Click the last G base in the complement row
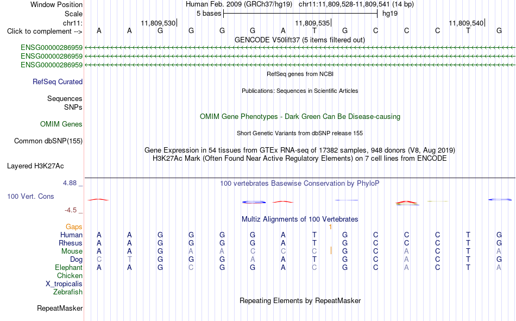The width and height of the screenshot is (516, 321). click(499, 31)
